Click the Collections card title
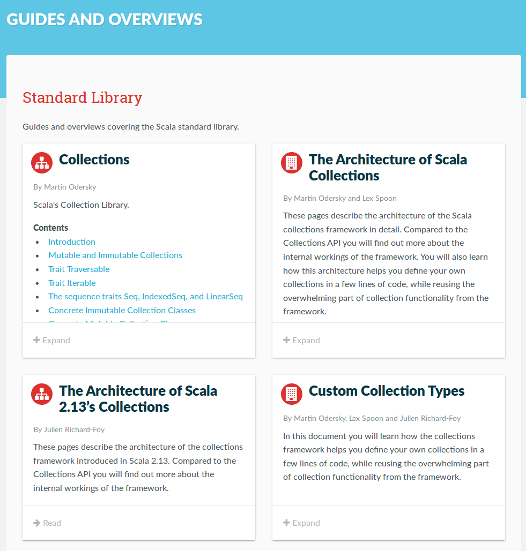The height and width of the screenshot is (551, 526). point(94,160)
